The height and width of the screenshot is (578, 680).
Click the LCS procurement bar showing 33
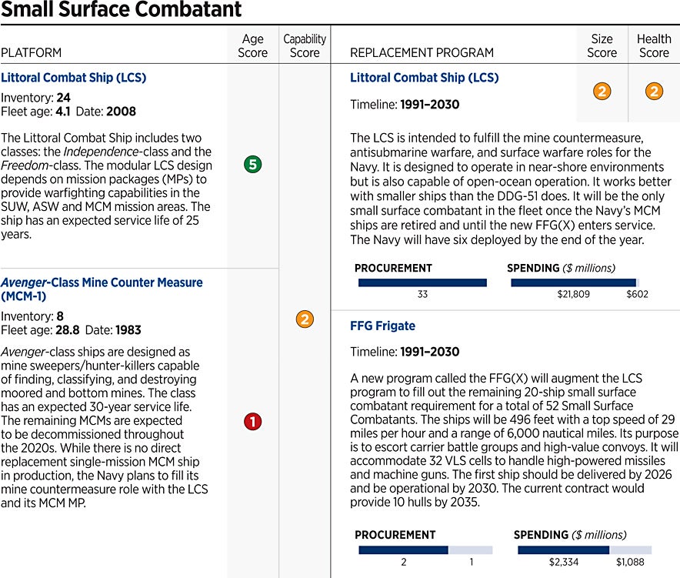422,282
